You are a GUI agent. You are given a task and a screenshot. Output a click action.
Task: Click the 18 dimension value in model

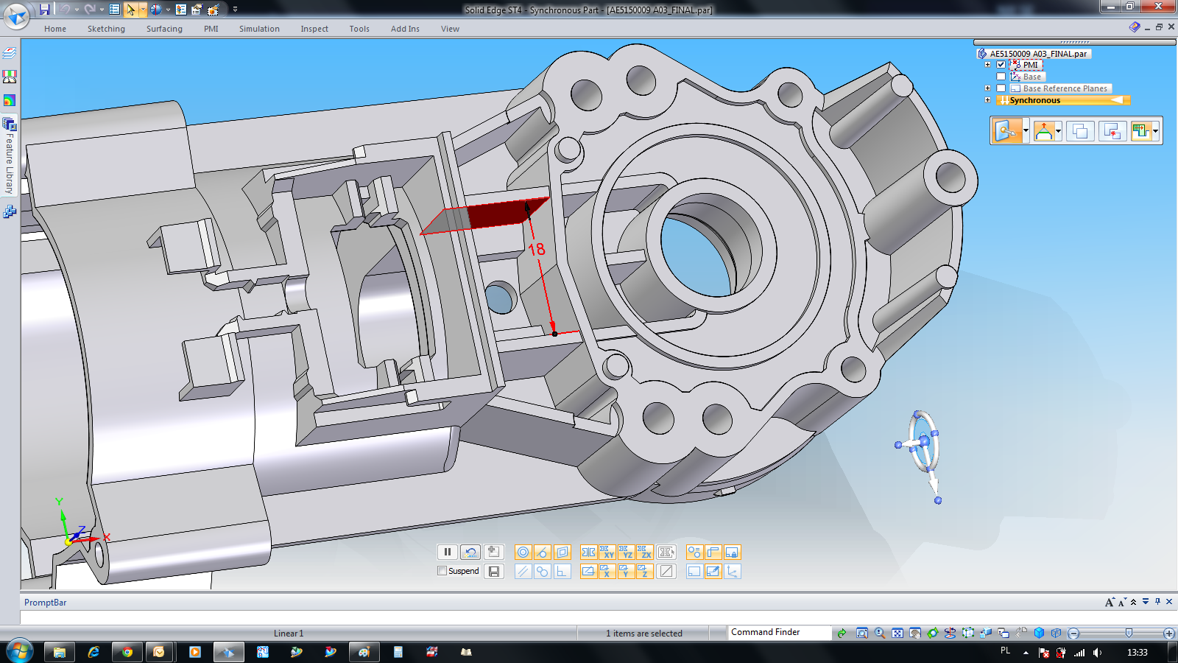tap(537, 250)
